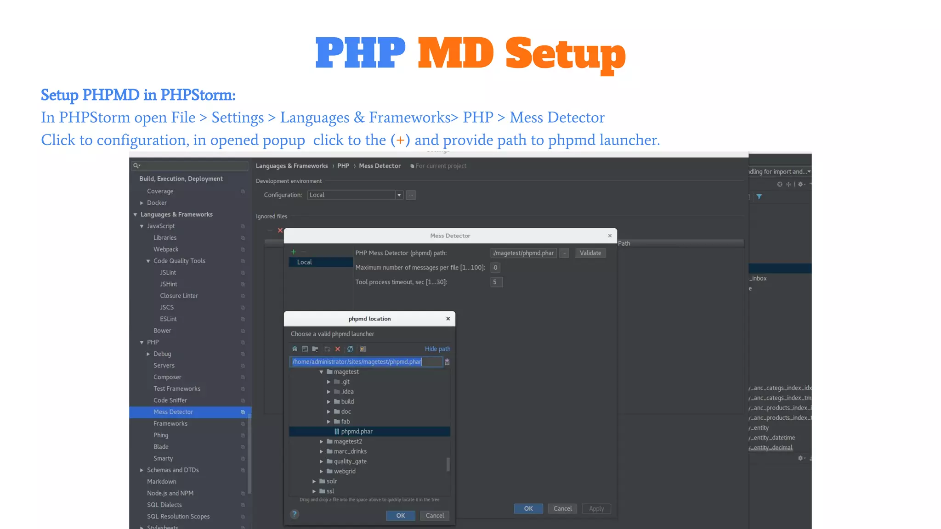Close the Mess Detector dialog
Viewport: 941px width, 529px height.
[x=610, y=236]
